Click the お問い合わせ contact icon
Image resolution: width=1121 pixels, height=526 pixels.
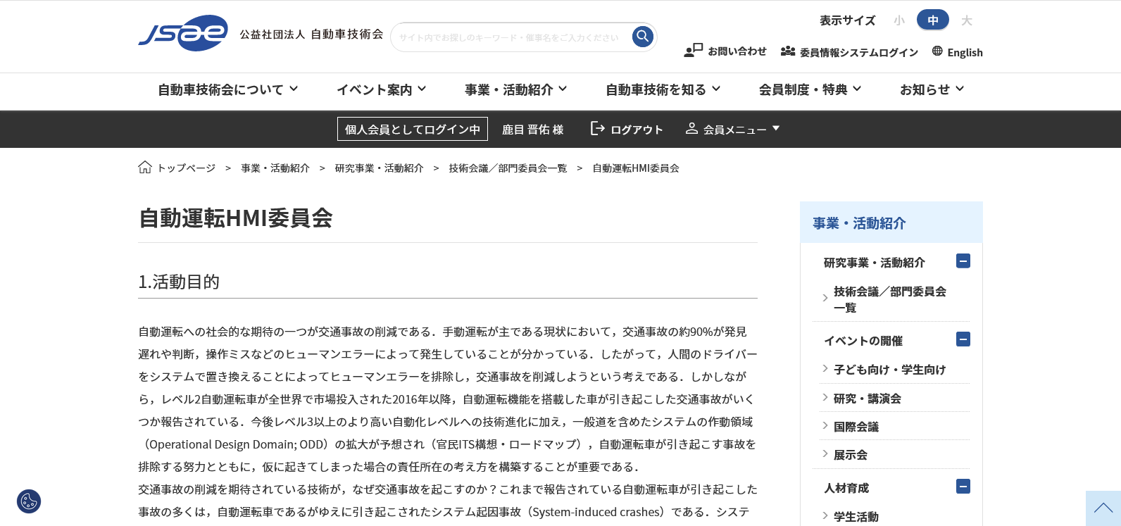693,50
